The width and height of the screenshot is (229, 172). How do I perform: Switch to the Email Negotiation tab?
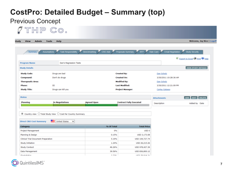pos(172,52)
